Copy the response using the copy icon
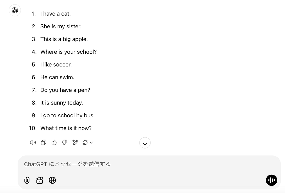The image size is (285, 193). 43,142
